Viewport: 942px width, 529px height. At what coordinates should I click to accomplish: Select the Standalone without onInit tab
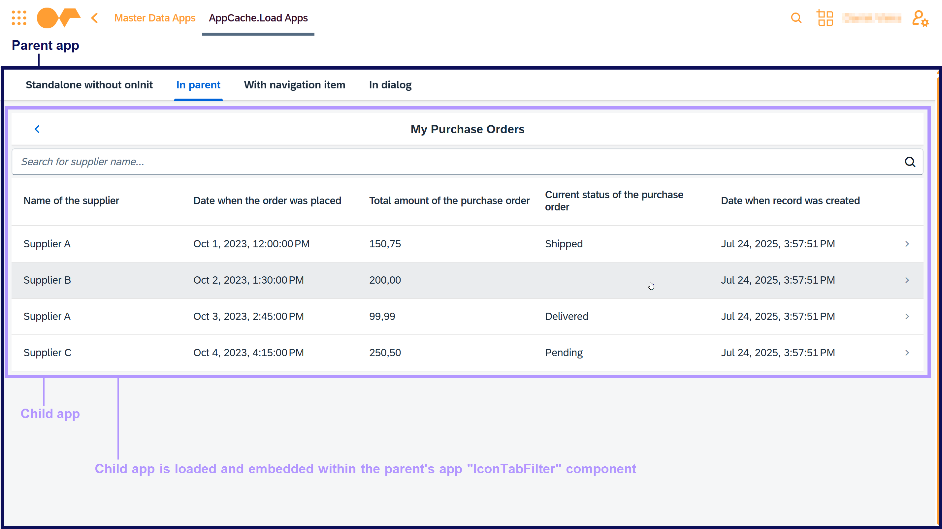tap(89, 85)
